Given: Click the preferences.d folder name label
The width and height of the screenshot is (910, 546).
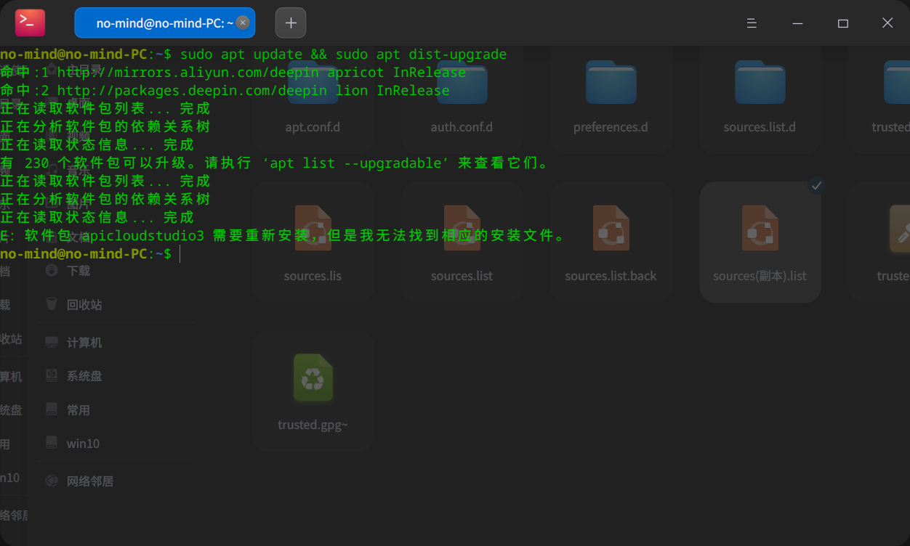Looking at the screenshot, I should (611, 128).
